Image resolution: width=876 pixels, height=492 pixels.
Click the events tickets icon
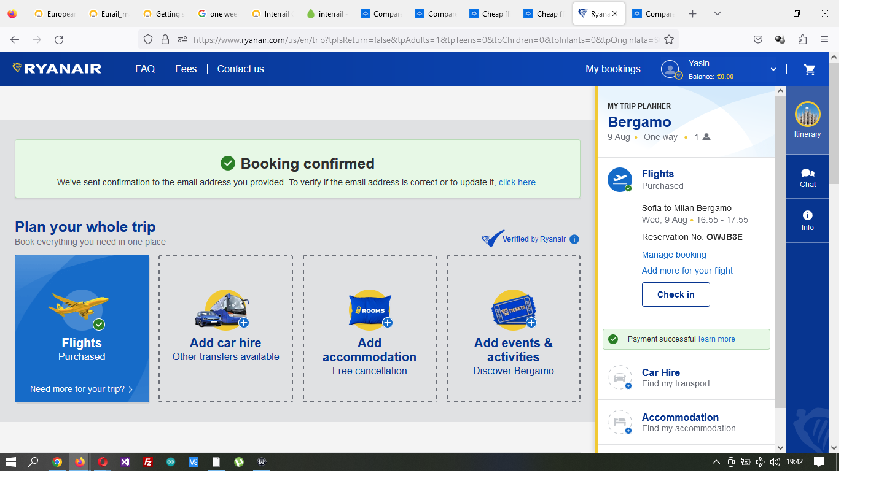click(513, 310)
